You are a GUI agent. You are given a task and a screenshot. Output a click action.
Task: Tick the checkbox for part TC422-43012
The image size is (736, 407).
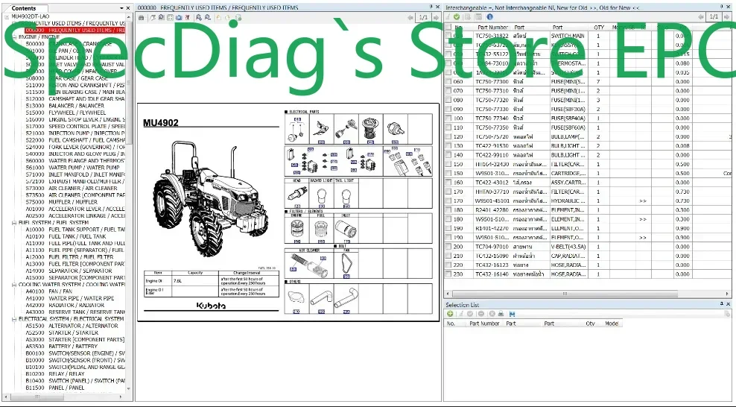[x=448, y=182]
